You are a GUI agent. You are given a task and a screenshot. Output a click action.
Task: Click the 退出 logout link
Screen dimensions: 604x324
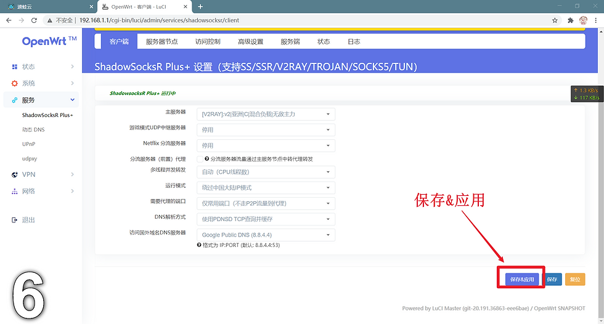point(28,220)
